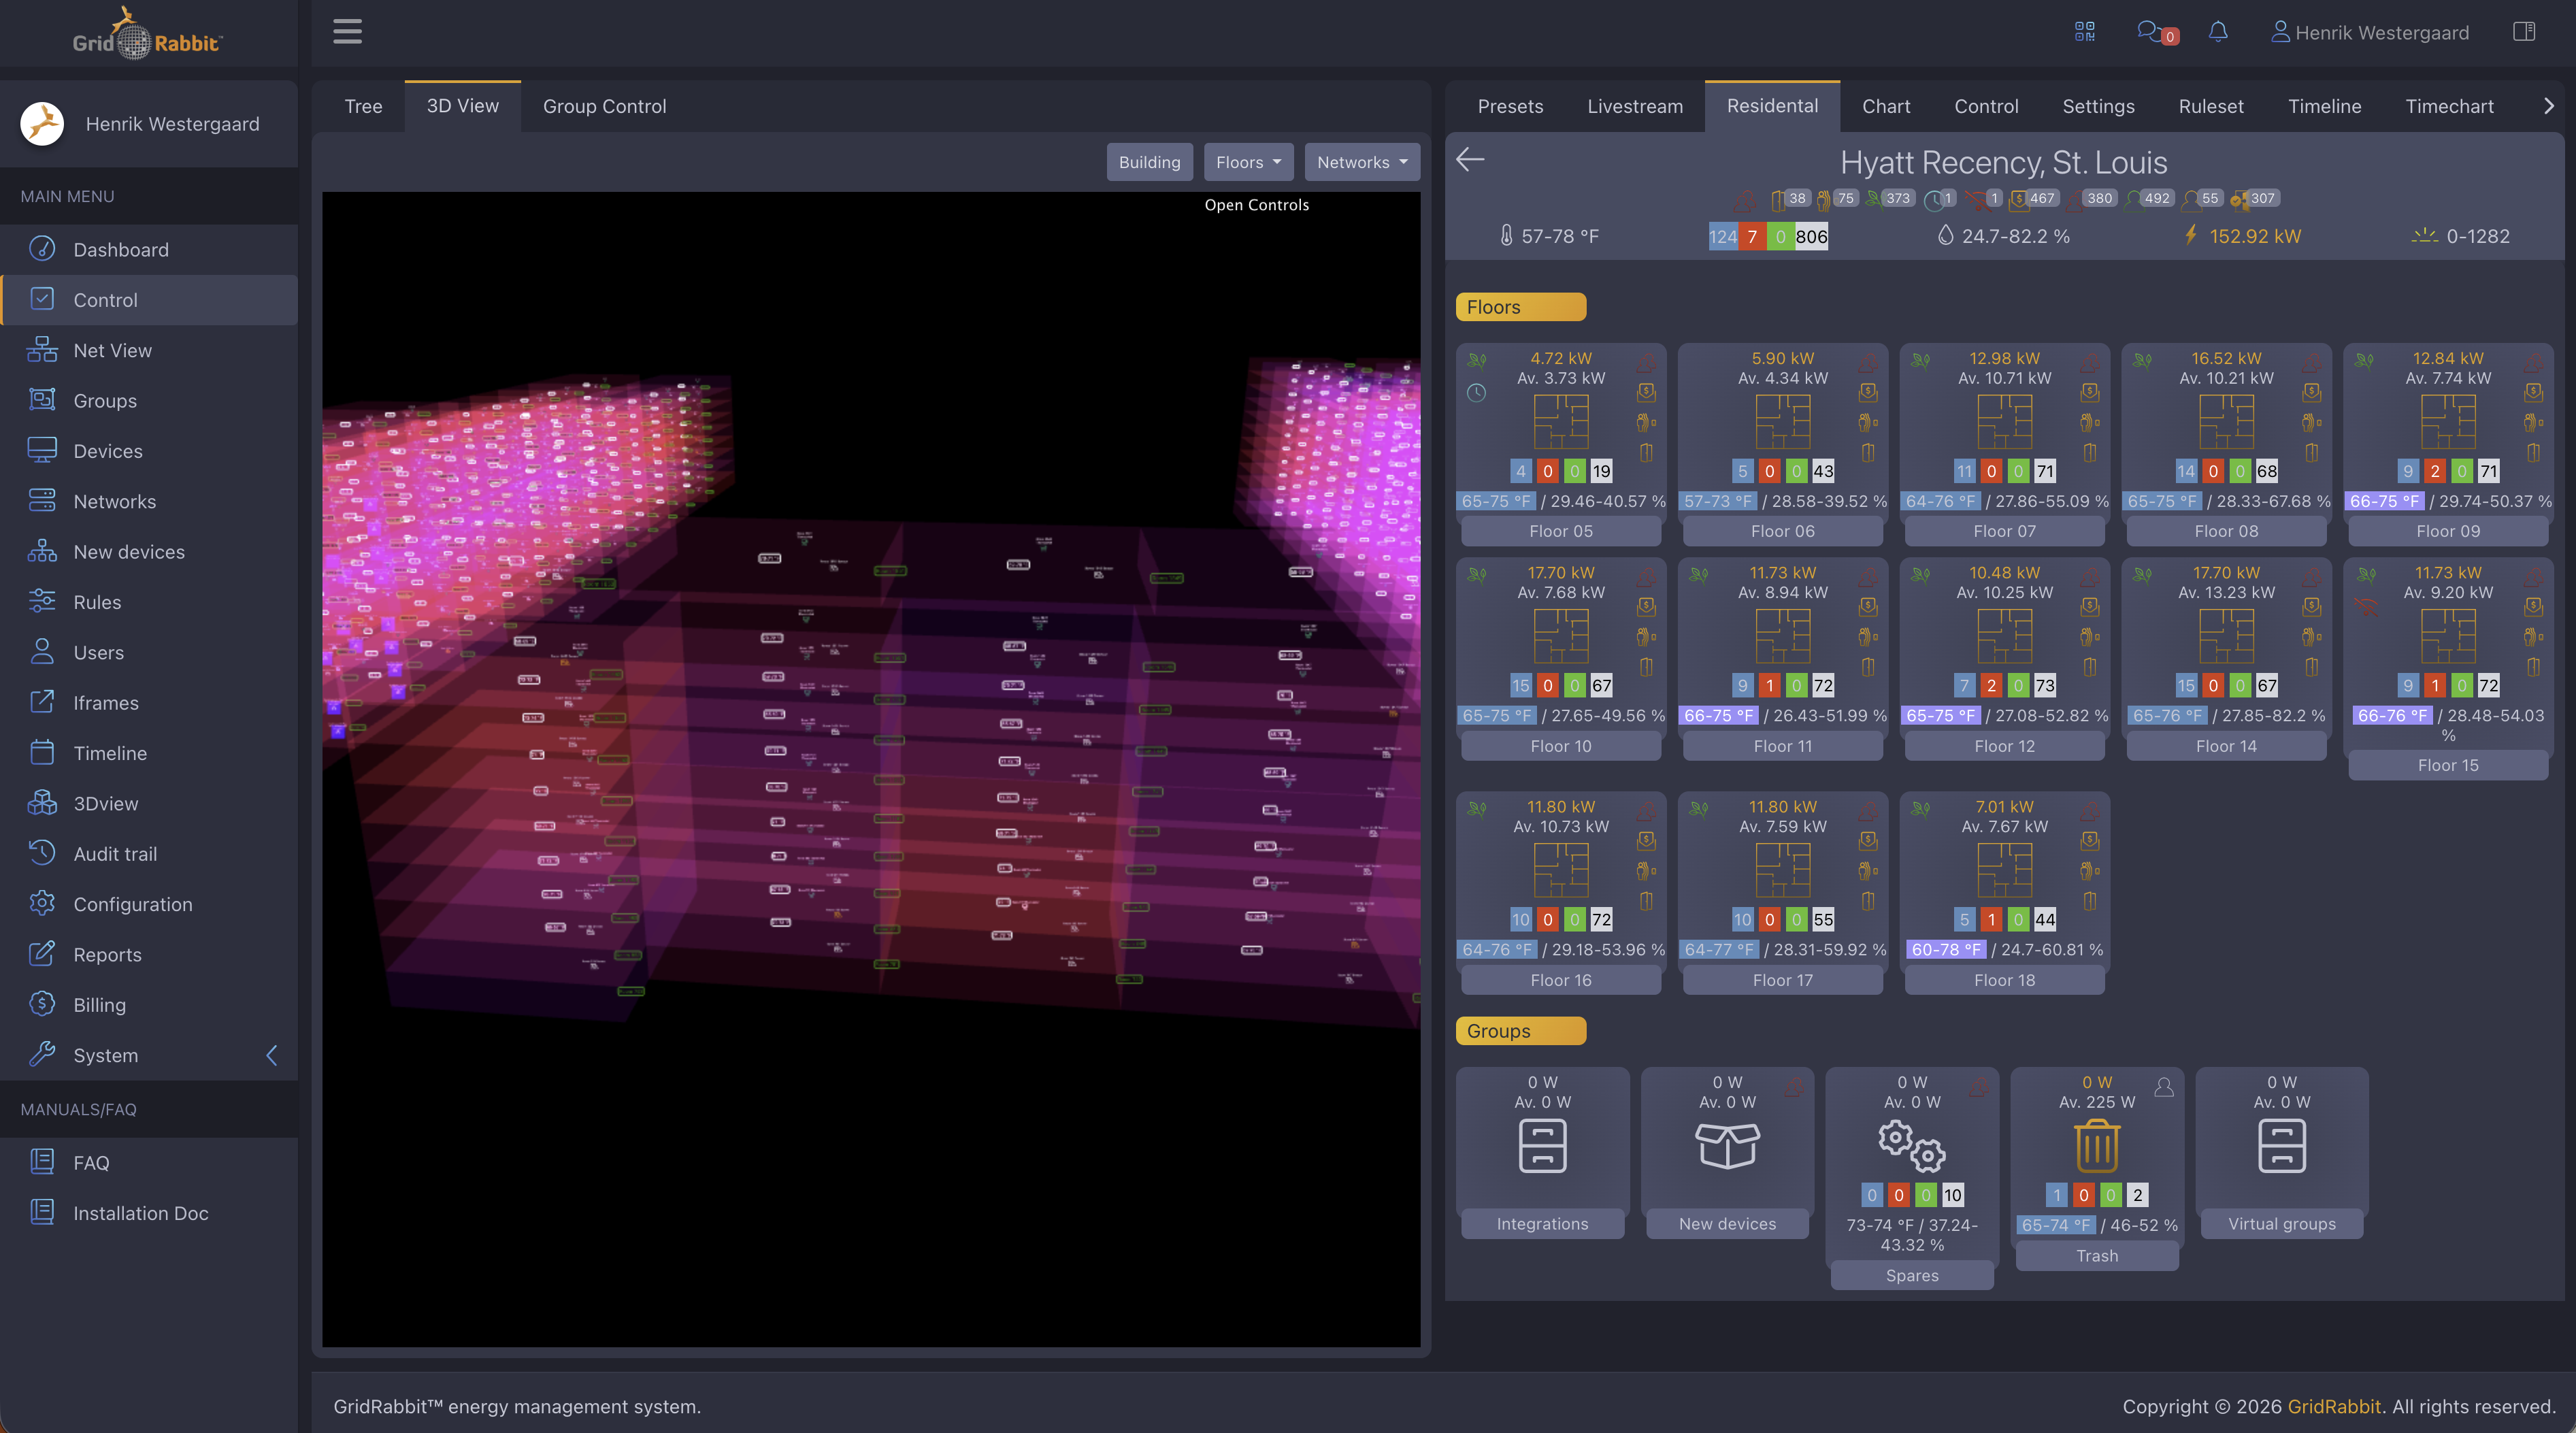Open Rules in the sidebar
Screen dimensions: 2576x1433
(149, 602)
